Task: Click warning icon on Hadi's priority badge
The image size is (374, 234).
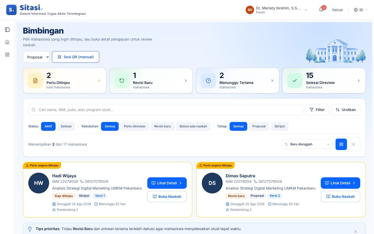Action: (x=27, y=165)
